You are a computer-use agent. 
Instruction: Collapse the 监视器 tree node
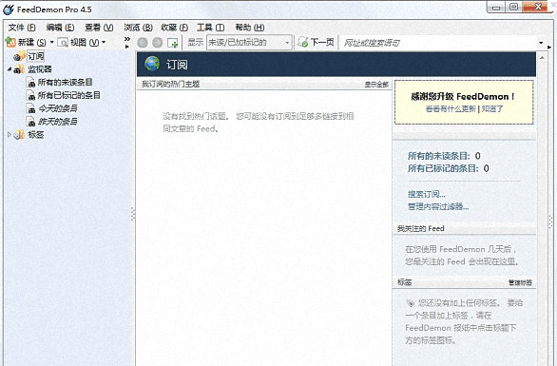[x=10, y=69]
